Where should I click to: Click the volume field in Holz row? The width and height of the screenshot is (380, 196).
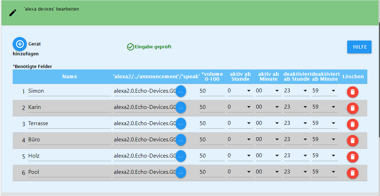212,156
